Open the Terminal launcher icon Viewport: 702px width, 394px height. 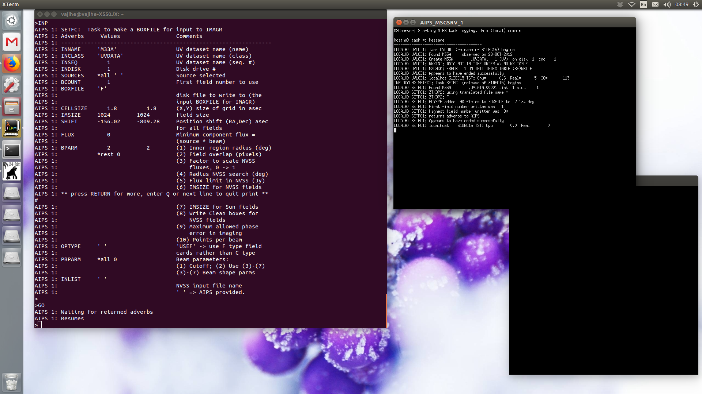[x=12, y=150]
